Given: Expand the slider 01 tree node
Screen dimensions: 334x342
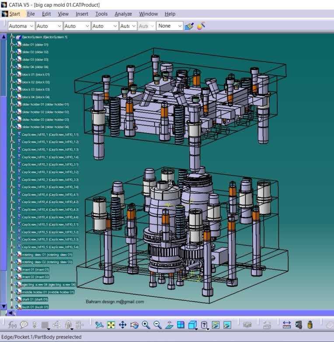Looking at the screenshot, I should click(12, 45).
